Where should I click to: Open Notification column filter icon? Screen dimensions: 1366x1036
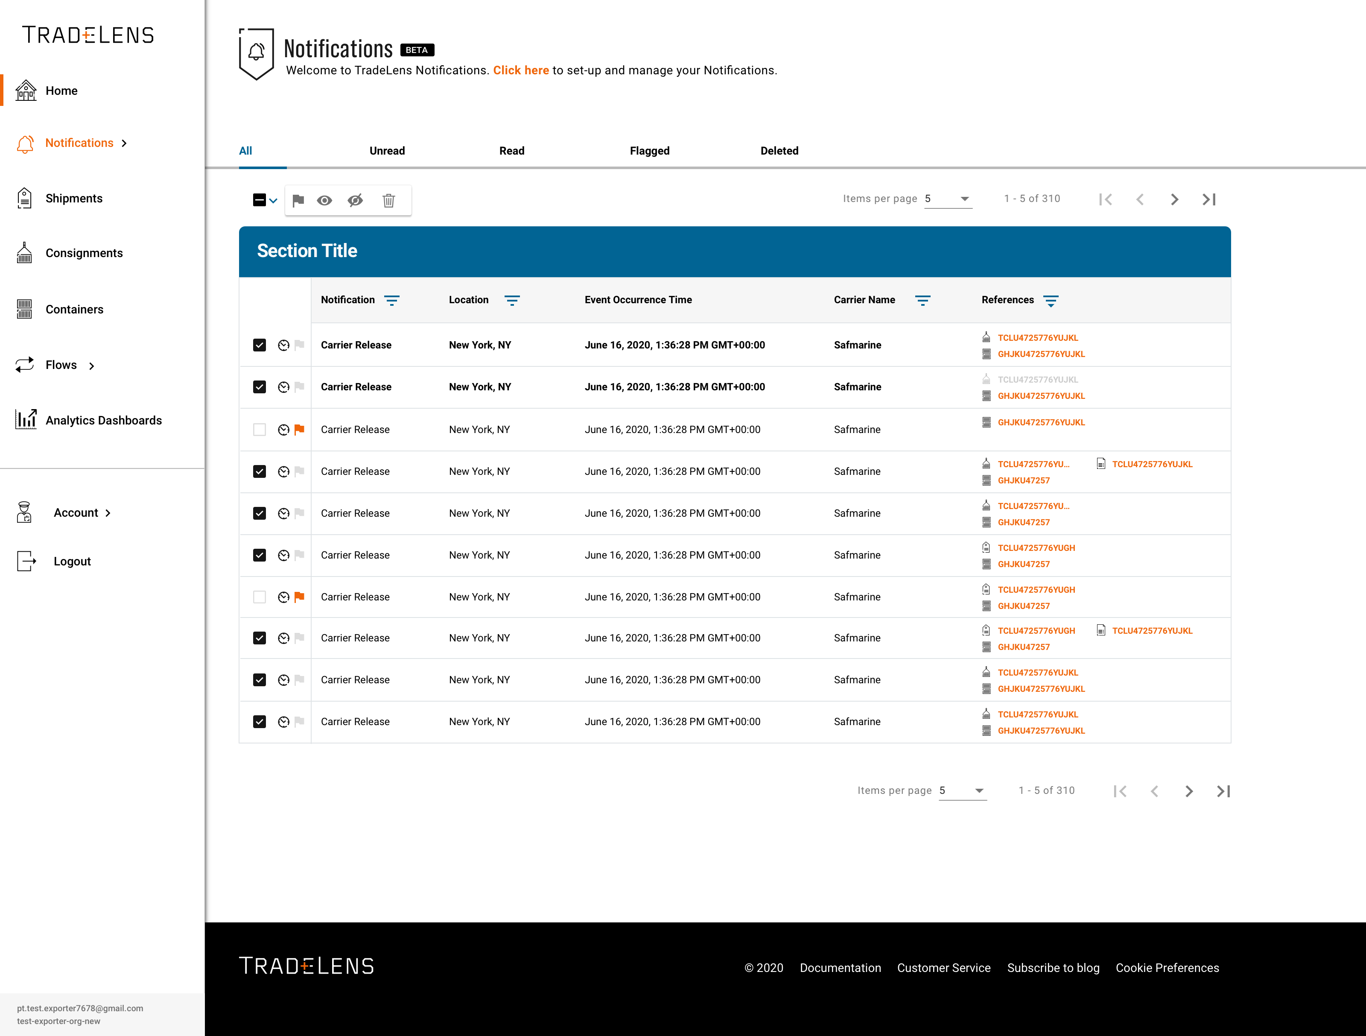click(391, 300)
